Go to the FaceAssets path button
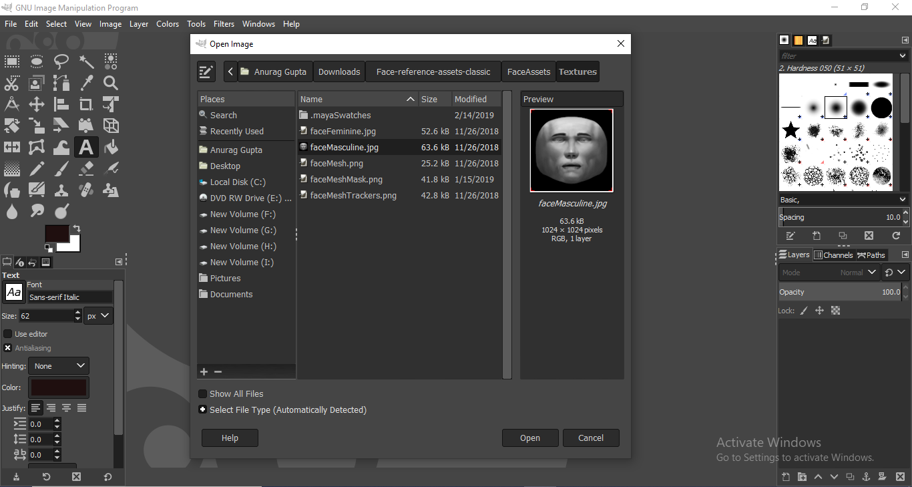The height and width of the screenshot is (487, 912). click(529, 71)
